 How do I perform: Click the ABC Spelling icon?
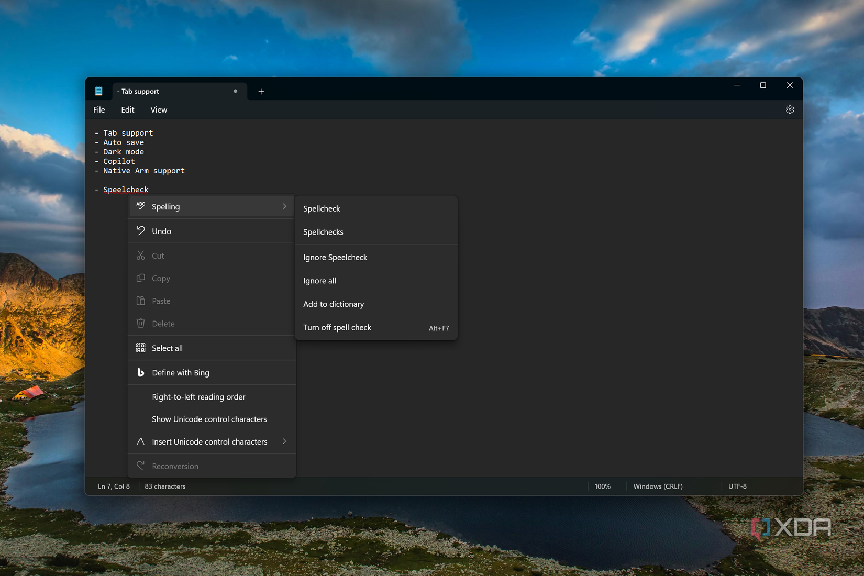coord(140,206)
